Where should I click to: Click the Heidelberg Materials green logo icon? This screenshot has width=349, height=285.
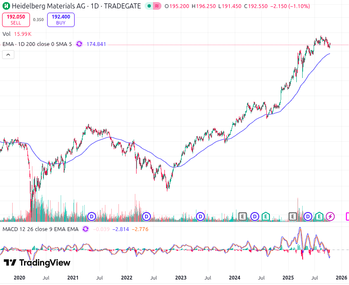[6, 6]
